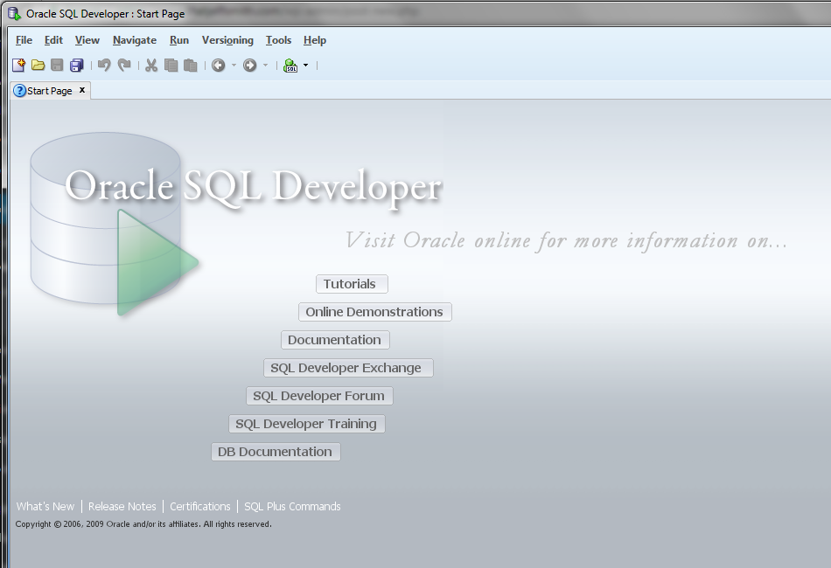
Task: Open the SQL Worksheet icon
Action: tap(290, 66)
